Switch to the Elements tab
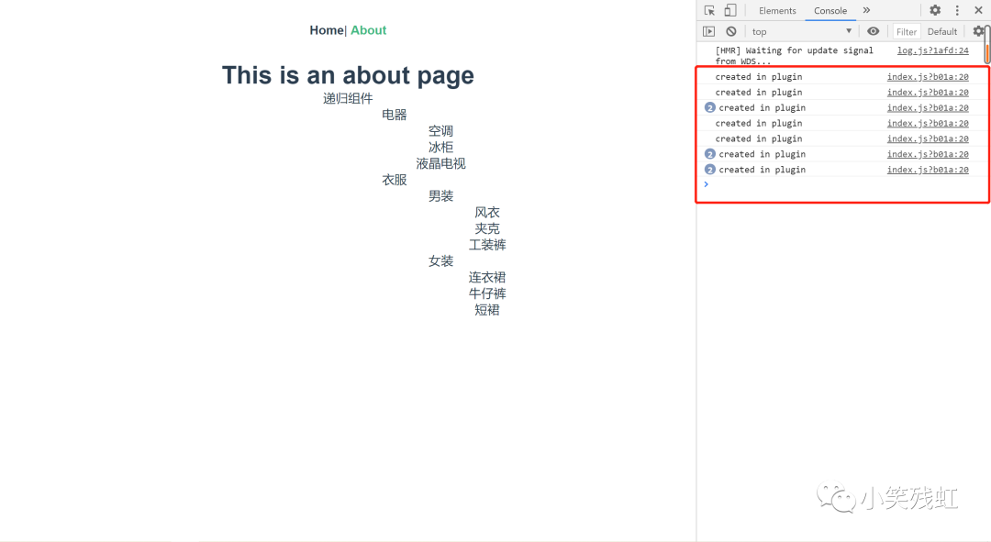This screenshot has height=542, width=991. click(x=777, y=11)
